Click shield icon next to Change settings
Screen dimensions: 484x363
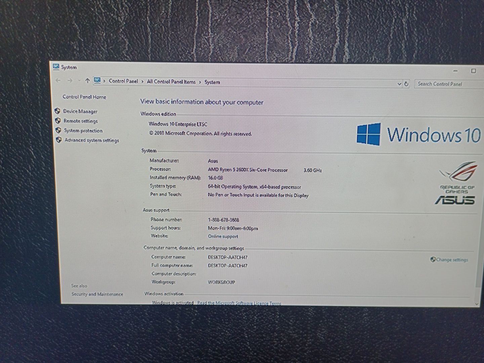(433, 259)
